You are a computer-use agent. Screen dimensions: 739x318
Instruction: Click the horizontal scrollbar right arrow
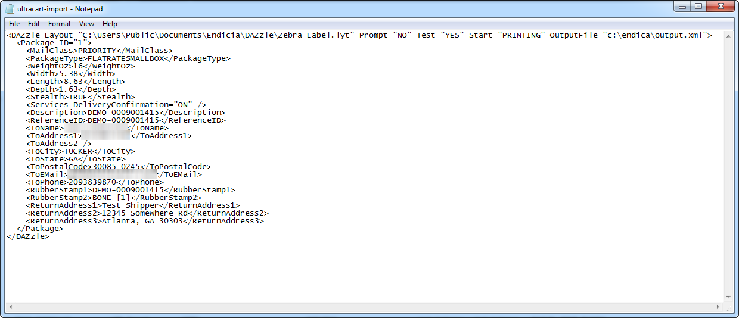pos(718,307)
